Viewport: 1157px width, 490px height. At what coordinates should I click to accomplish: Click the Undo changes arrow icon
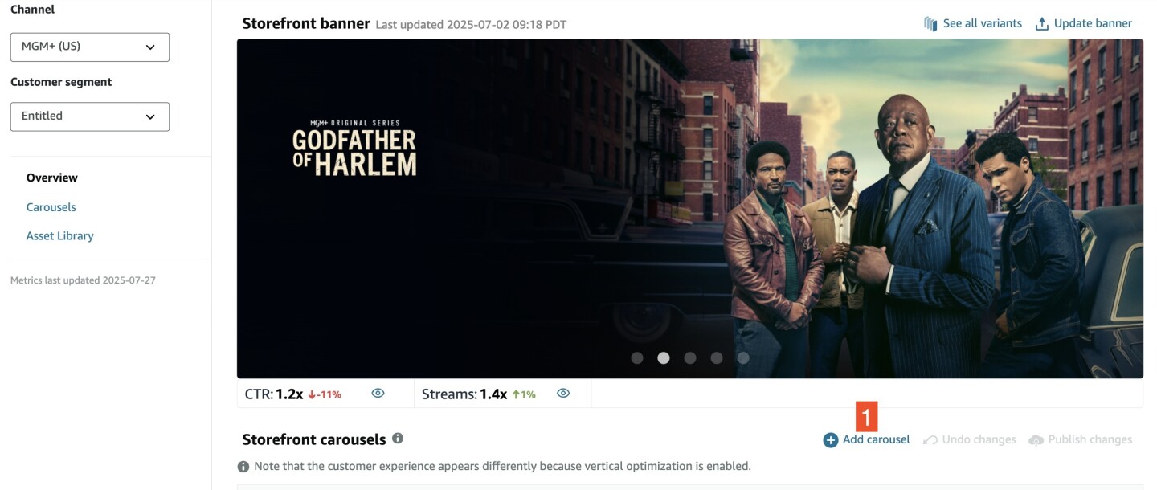point(930,440)
